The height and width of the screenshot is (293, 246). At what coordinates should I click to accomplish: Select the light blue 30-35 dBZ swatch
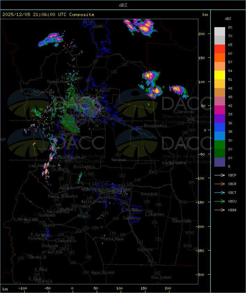tap(220, 136)
